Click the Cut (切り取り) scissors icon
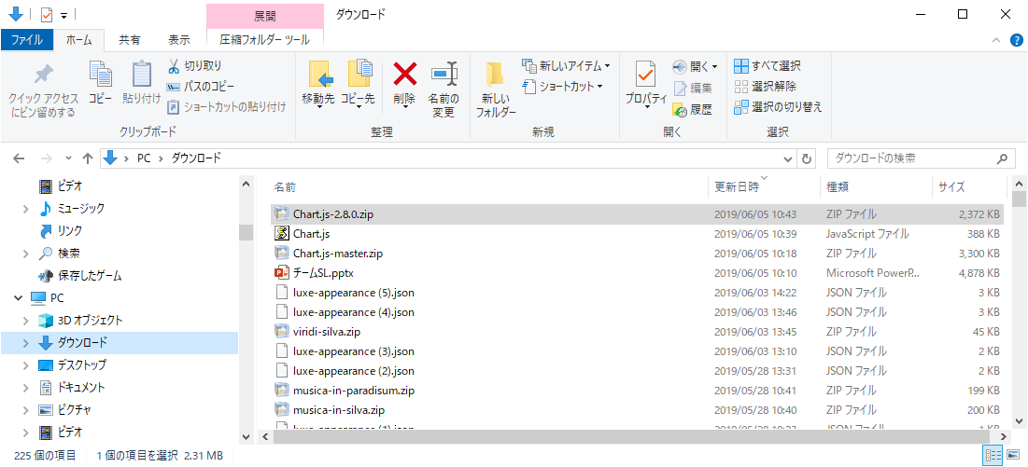The image size is (1028, 467). click(174, 66)
